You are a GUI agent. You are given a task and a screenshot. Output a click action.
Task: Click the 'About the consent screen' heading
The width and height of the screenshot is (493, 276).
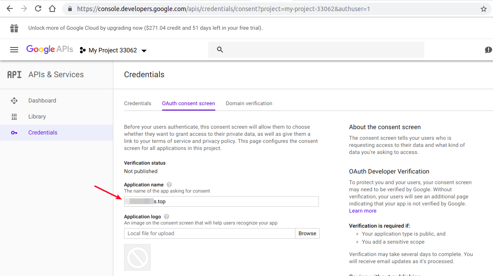[x=385, y=127]
